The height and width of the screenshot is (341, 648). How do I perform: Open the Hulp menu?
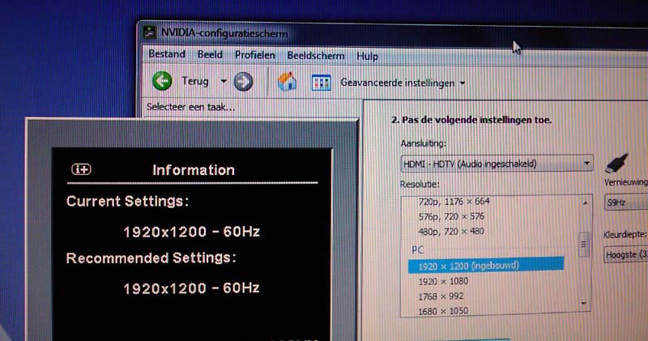[368, 57]
